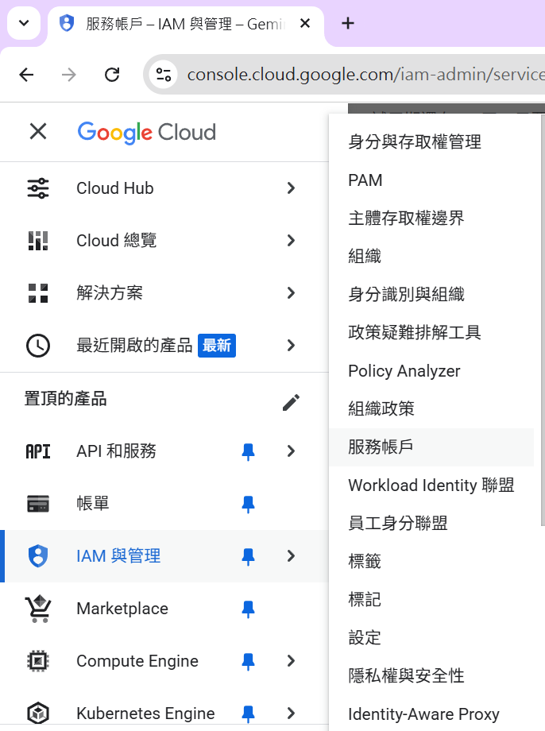Open 政策疑難排解工具 entry

[x=431, y=333]
